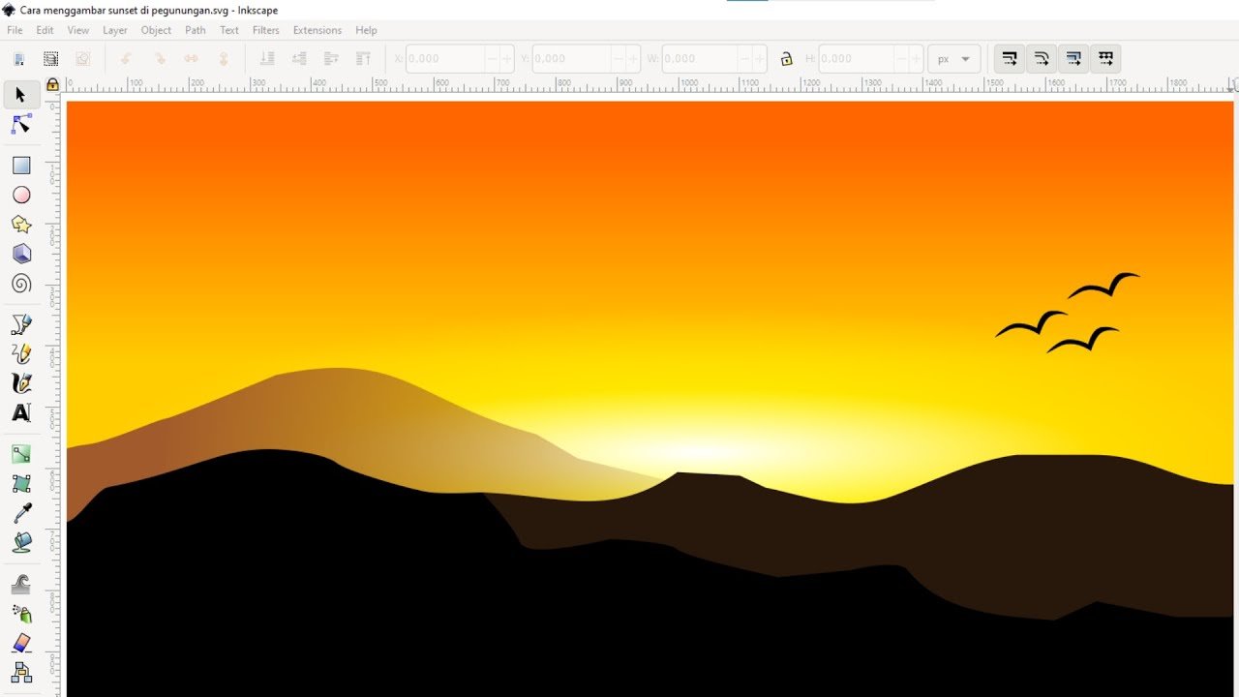Select the Text tool
The image size is (1239, 697).
click(21, 413)
